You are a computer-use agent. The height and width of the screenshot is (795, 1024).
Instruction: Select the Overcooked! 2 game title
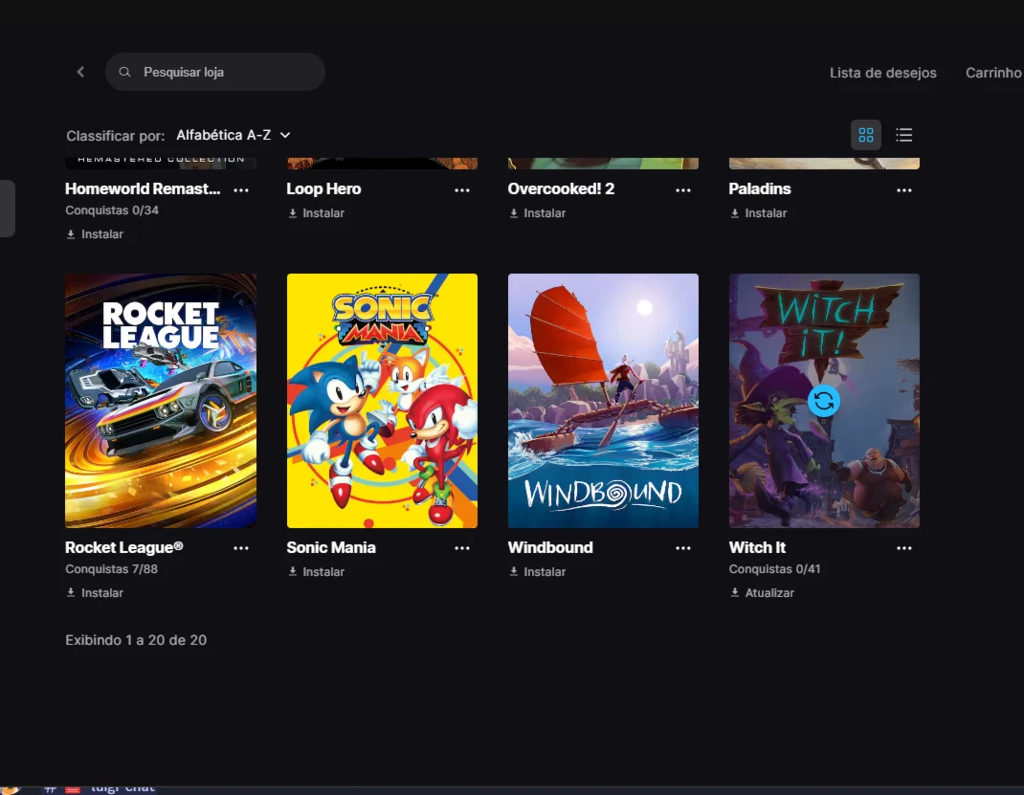click(x=561, y=189)
